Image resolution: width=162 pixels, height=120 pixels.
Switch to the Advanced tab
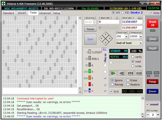tap(45, 13)
